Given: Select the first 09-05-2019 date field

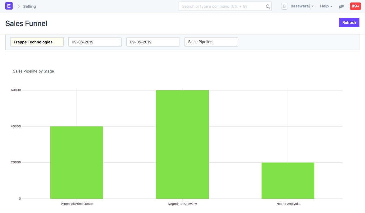Looking at the screenshot, I should (95, 42).
